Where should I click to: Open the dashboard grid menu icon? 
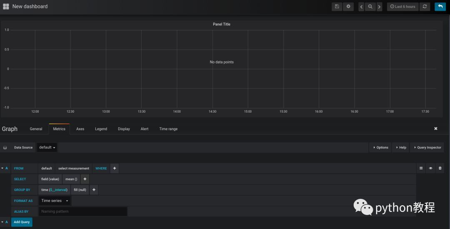[x=6, y=6]
